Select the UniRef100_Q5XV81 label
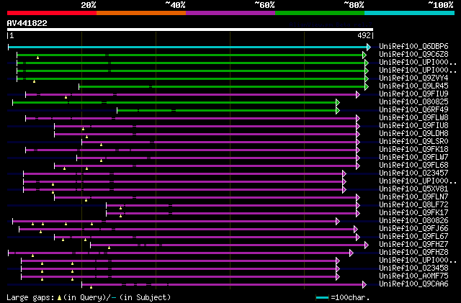 413,189
